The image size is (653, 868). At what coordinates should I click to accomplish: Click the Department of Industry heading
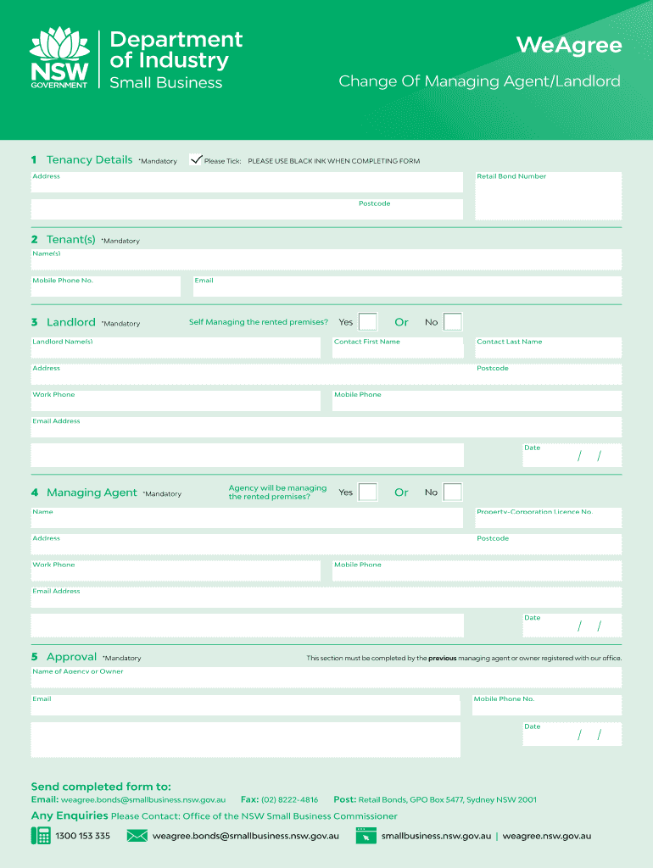176,50
